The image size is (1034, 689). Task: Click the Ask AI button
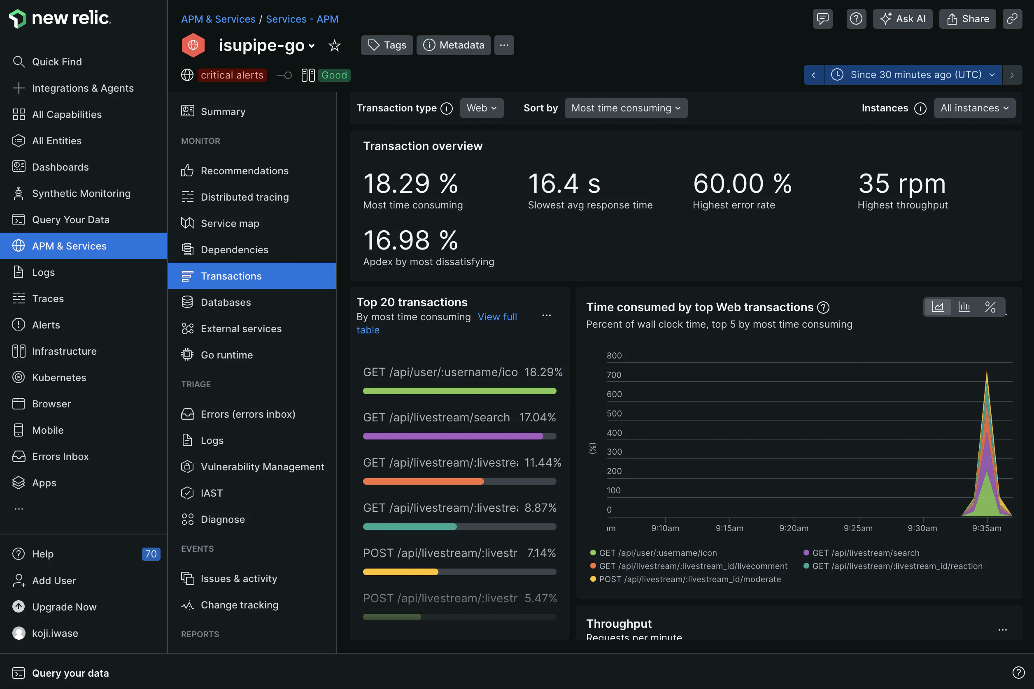click(x=902, y=19)
